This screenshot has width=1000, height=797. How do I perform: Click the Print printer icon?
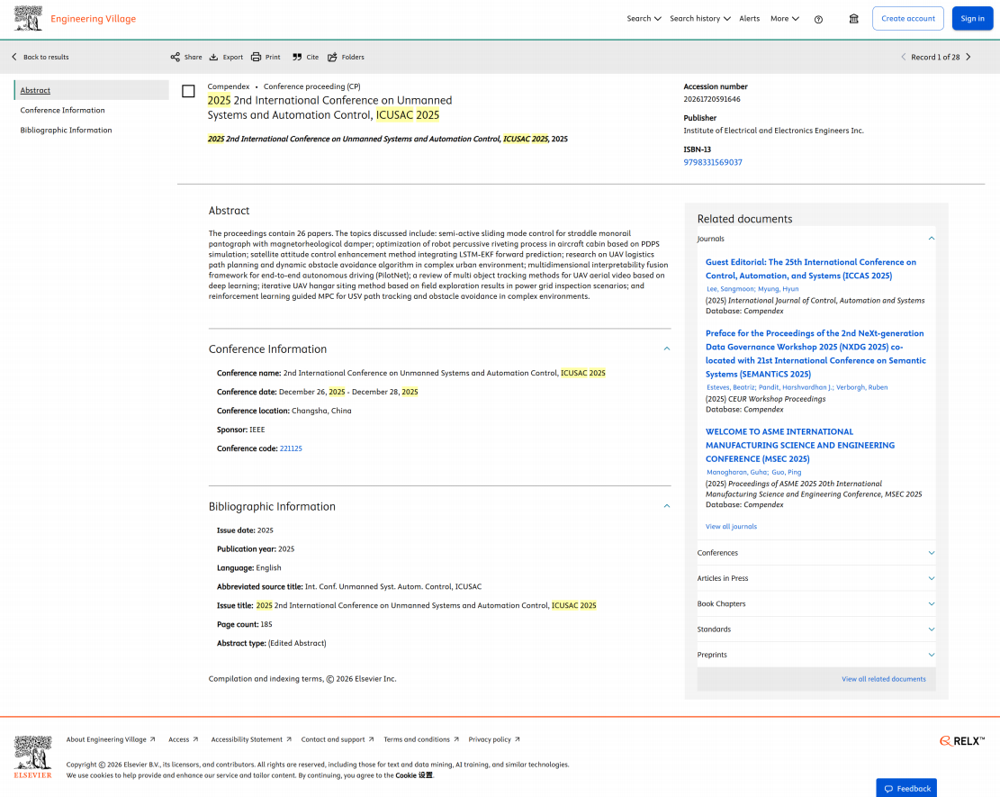coord(256,57)
